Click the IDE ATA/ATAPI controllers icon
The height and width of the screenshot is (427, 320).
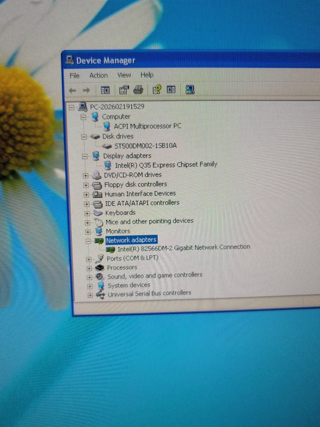point(98,204)
